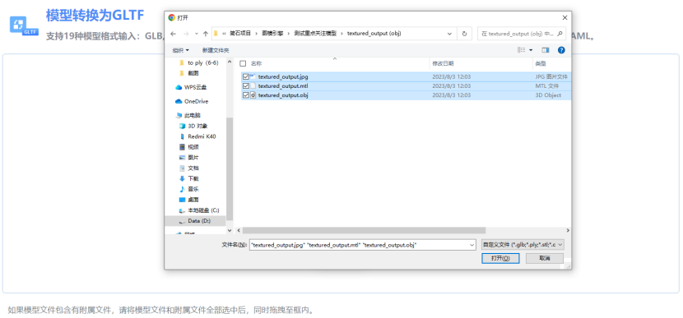Uncheck the textured_output.obj checkbox
The height and width of the screenshot is (318, 683).
(x=246, y=95)
